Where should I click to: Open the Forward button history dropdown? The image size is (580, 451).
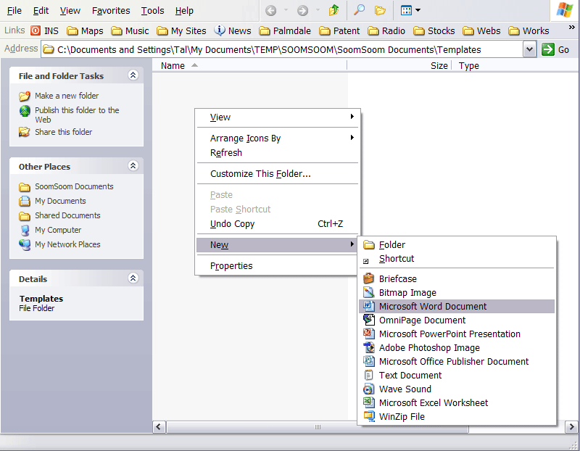[x=318, y=10]
